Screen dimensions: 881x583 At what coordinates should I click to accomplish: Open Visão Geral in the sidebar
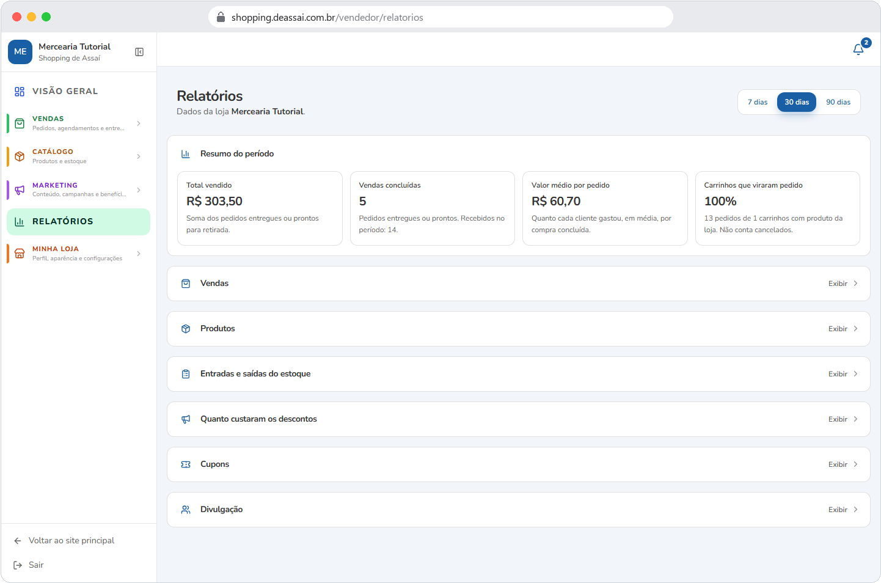(78, 92)
